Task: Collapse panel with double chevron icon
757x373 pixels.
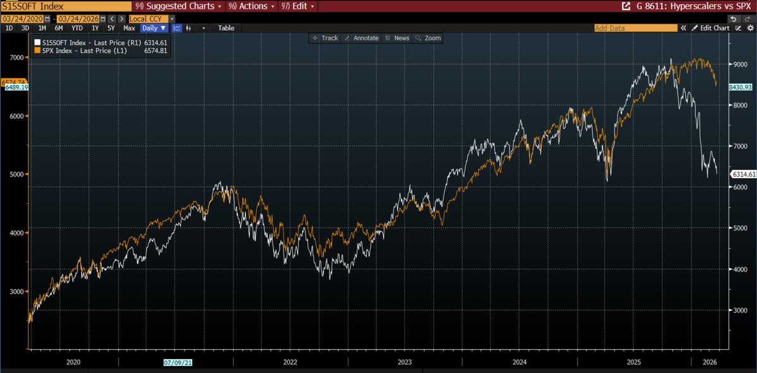Action: click(683, 28)
